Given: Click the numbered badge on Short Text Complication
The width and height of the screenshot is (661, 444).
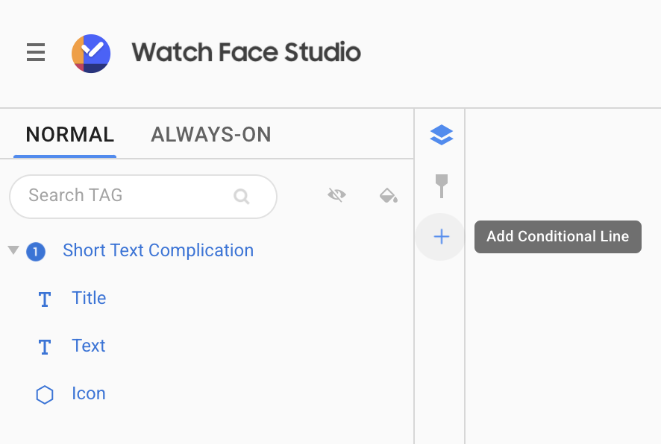Looking at the screenshot, I should click(x=36, y=252).
